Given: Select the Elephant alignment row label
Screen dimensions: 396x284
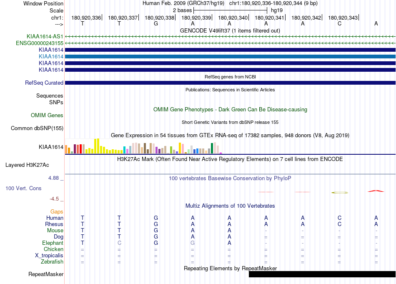Looking at the screenshot, I should pyautogui.click(x=53, y=243).
